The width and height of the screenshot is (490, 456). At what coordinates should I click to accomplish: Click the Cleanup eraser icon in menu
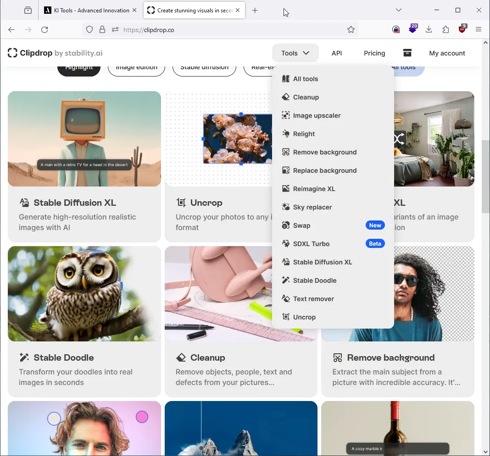286,97
